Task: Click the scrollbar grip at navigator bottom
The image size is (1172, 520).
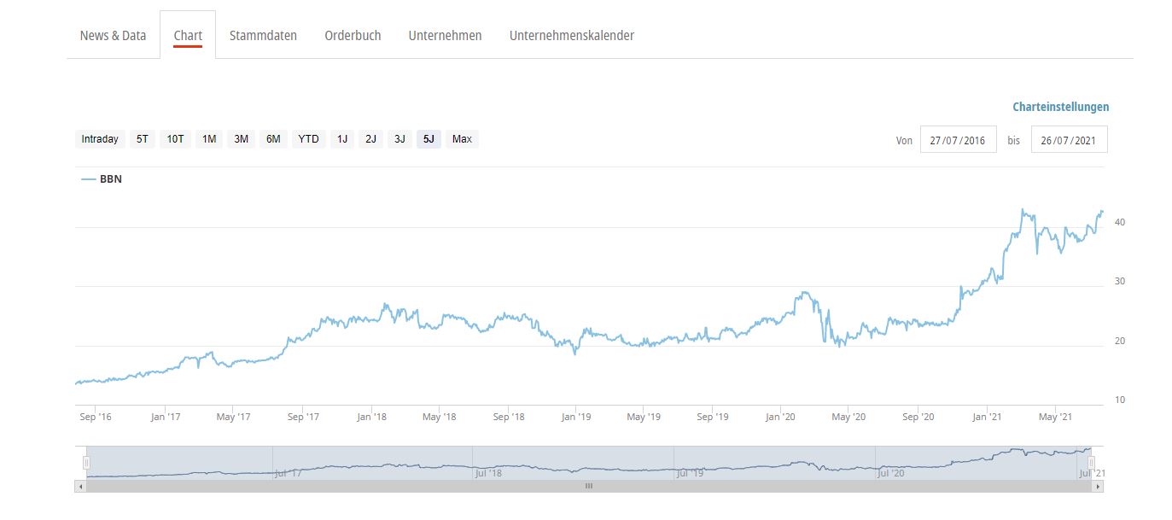Action: tap(588, 486)
